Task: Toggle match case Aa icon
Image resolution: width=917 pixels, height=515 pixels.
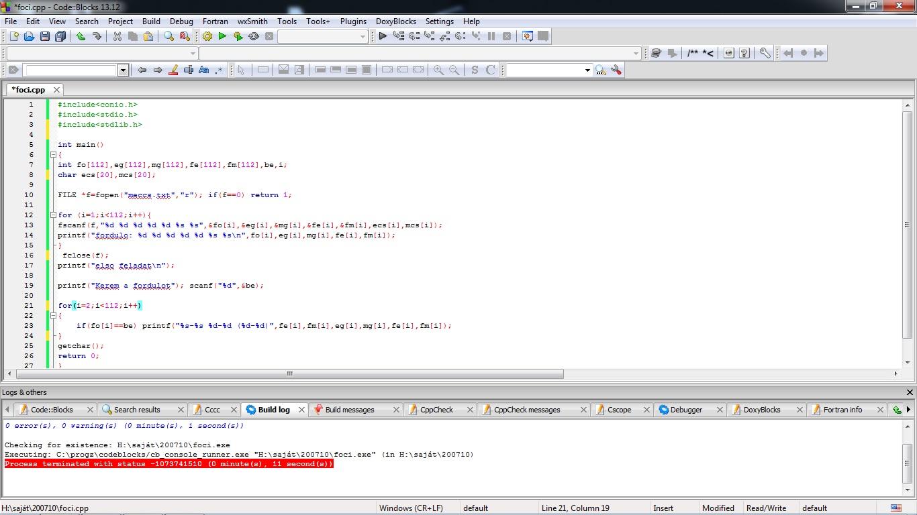Action: (x=204, y=70)
